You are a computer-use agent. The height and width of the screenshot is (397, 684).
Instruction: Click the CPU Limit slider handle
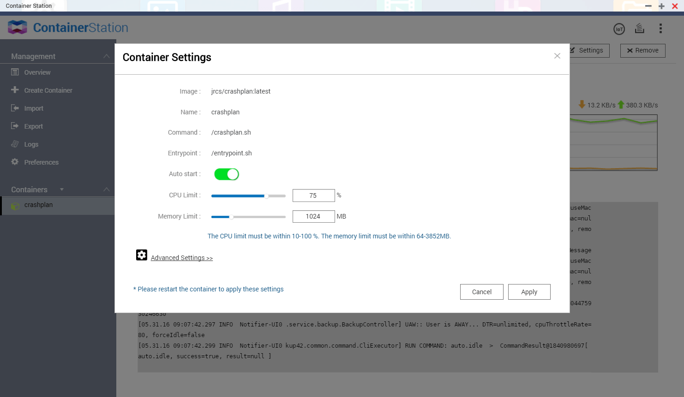(x=266, y=196)
